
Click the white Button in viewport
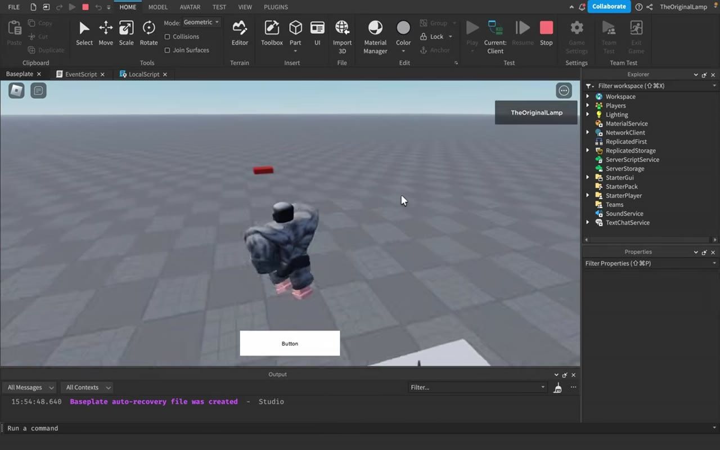point(290,343)
